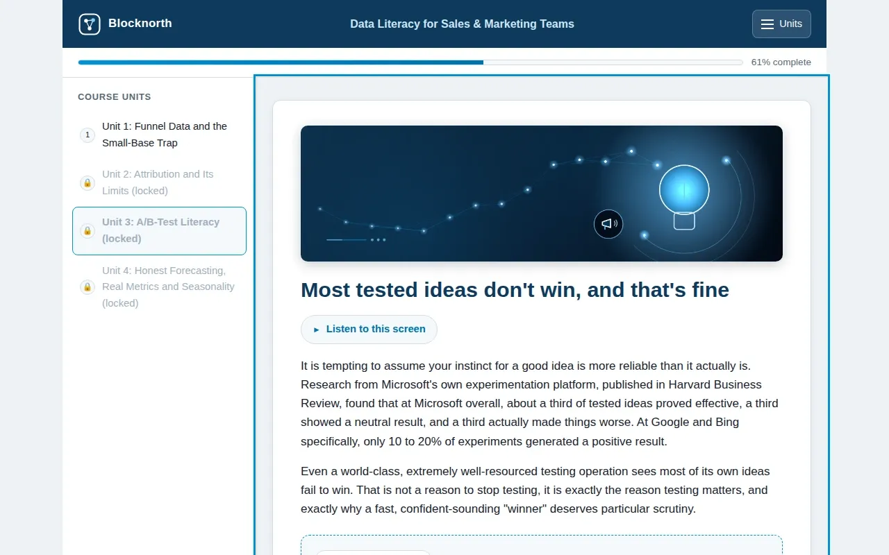
Task: Select locked Unit 4: Honest Forecasting
Action: [x=159, y=287]
